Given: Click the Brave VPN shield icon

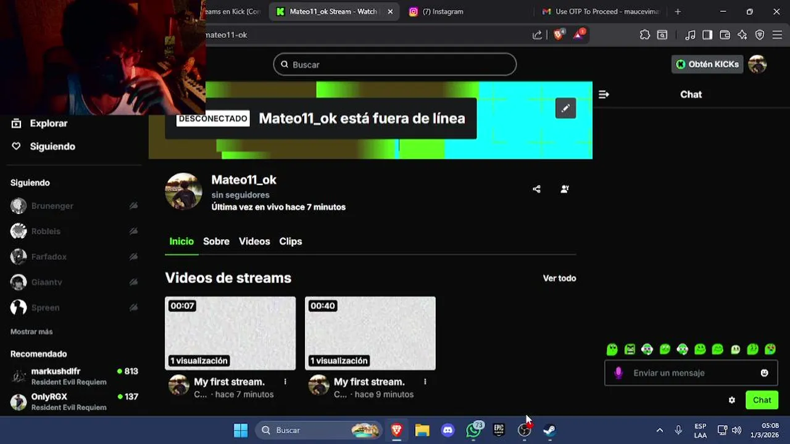Looking at the screenshot, I should click(x=760, y=35).
